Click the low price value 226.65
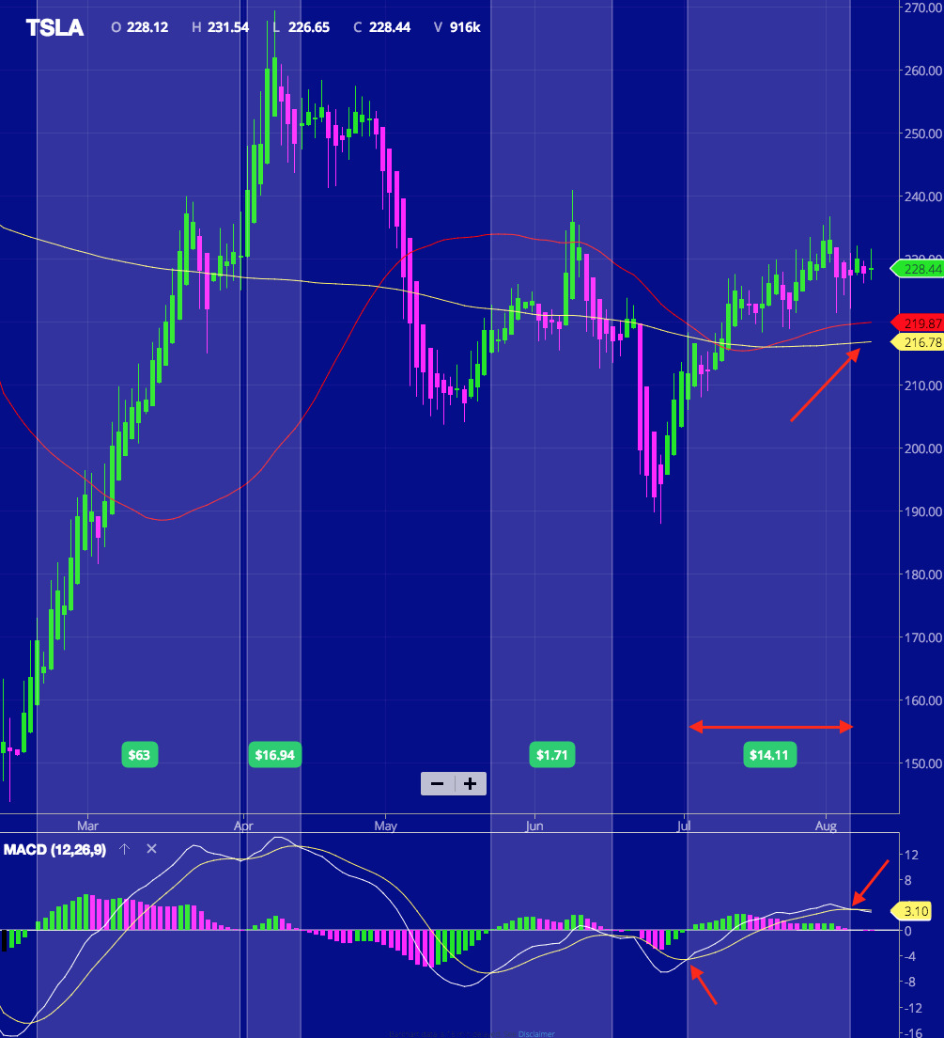The height and width of the screenshot is (1038, 944). 309,27
